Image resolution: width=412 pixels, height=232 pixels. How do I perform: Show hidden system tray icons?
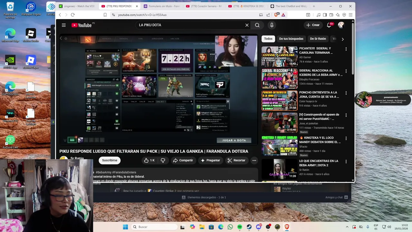coord(347,227)
